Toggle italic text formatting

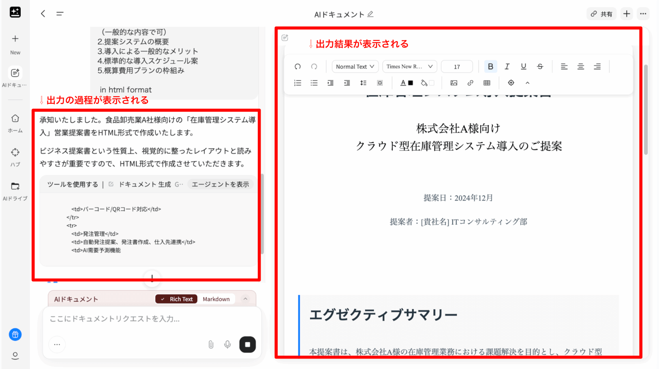(x=507, y=66)
